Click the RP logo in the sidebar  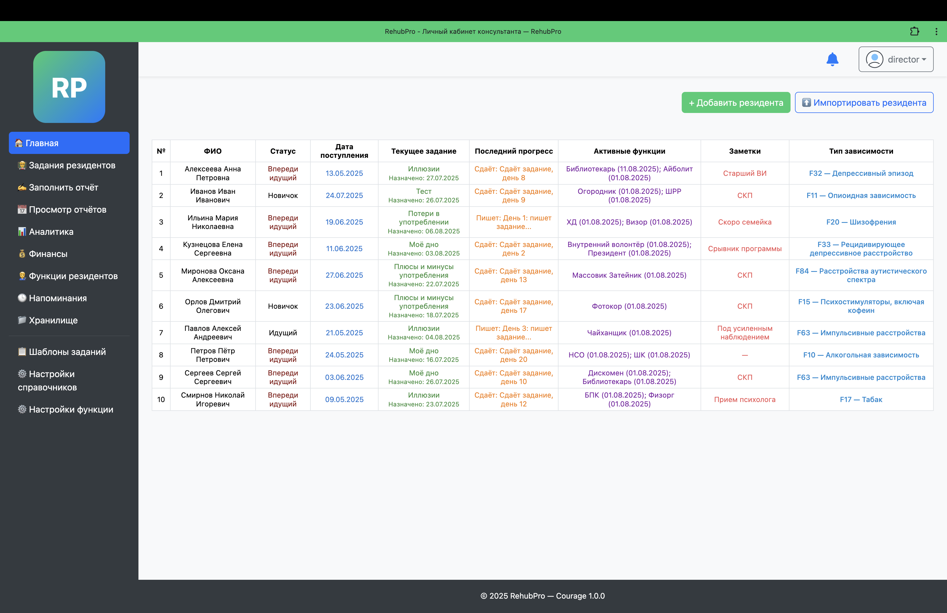tap(69, 87)
